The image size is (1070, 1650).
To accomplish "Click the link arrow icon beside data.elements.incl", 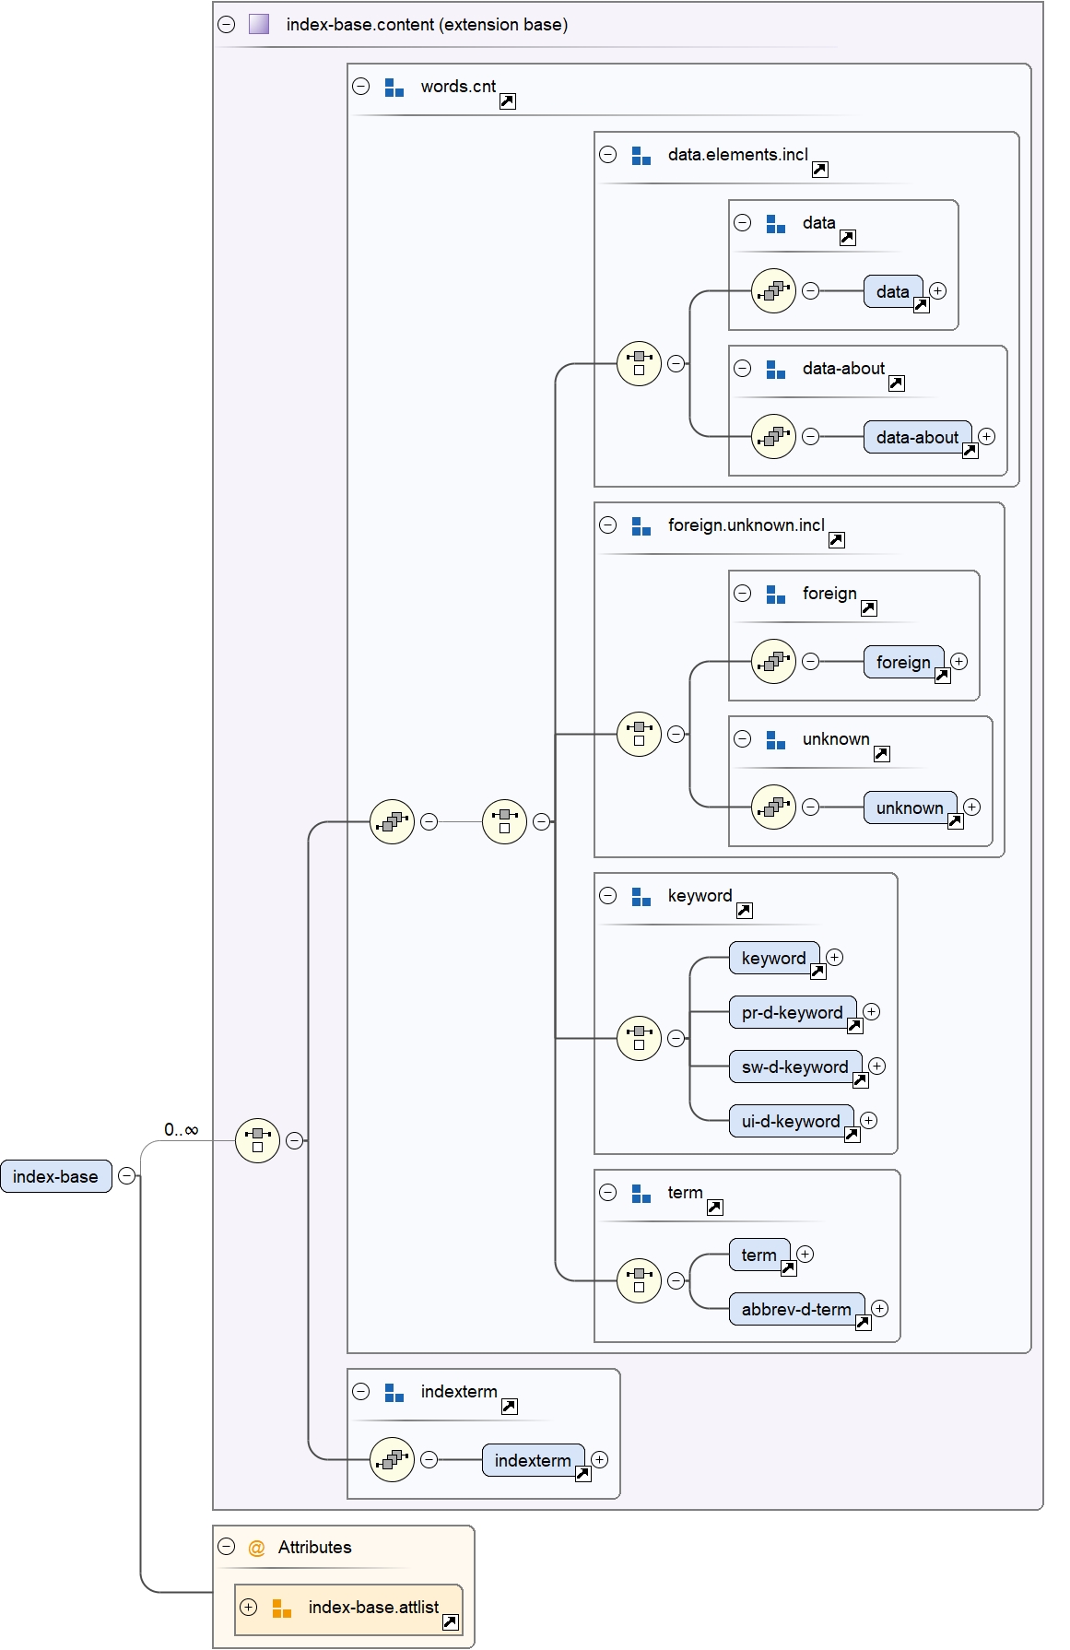I will click(819, 170).
